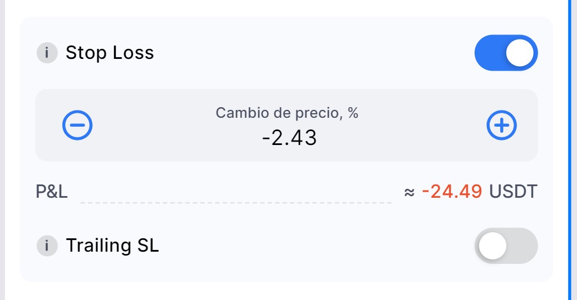Viewport: 577px width, 300px height.
Task: Click the Stop Loss label text
Action: tap(110, 53)
